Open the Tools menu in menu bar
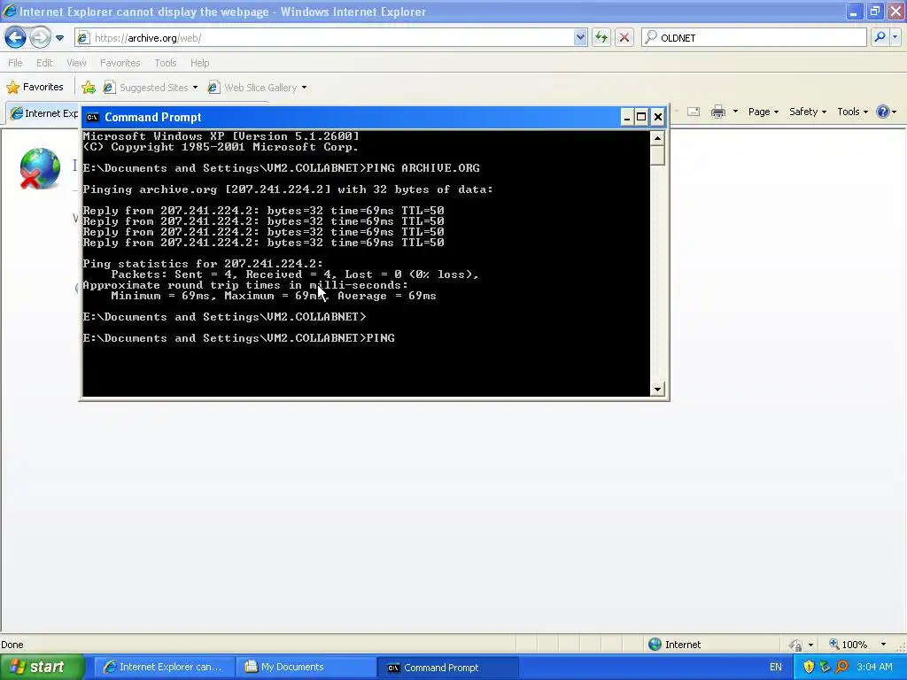The height and width of the screenshot is (680, 907). (x=166, y=63)
